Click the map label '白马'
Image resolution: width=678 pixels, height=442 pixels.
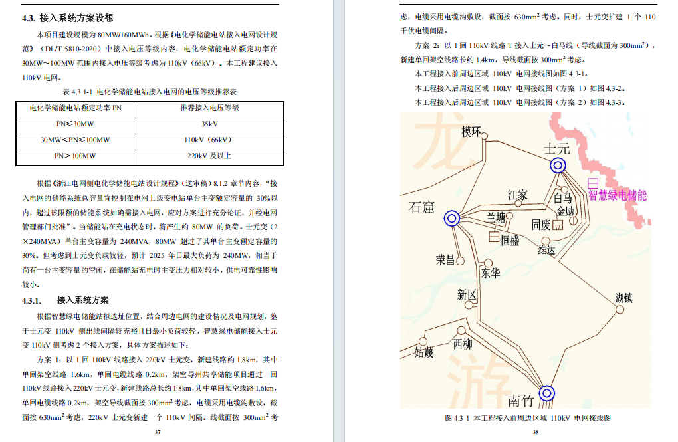(563, 198)
